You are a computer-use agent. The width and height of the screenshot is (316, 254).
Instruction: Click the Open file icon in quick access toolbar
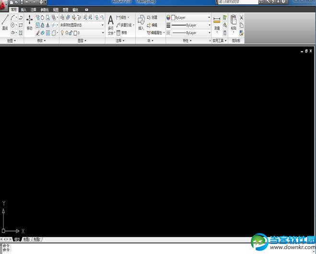pyautogui.click(x=17, y=2)
